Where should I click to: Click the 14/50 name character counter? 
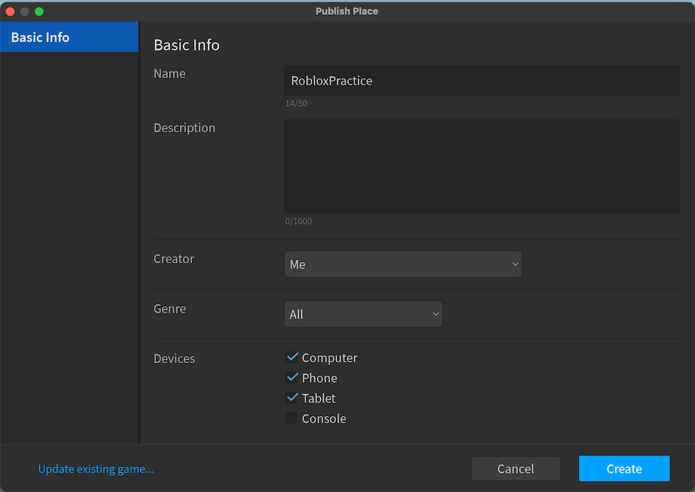click(296, 103)
